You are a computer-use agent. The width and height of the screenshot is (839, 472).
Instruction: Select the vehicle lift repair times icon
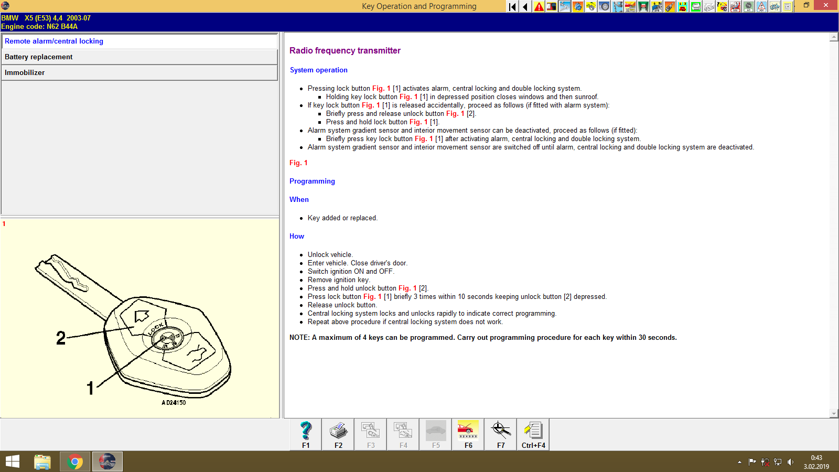[x=643, y=7]
